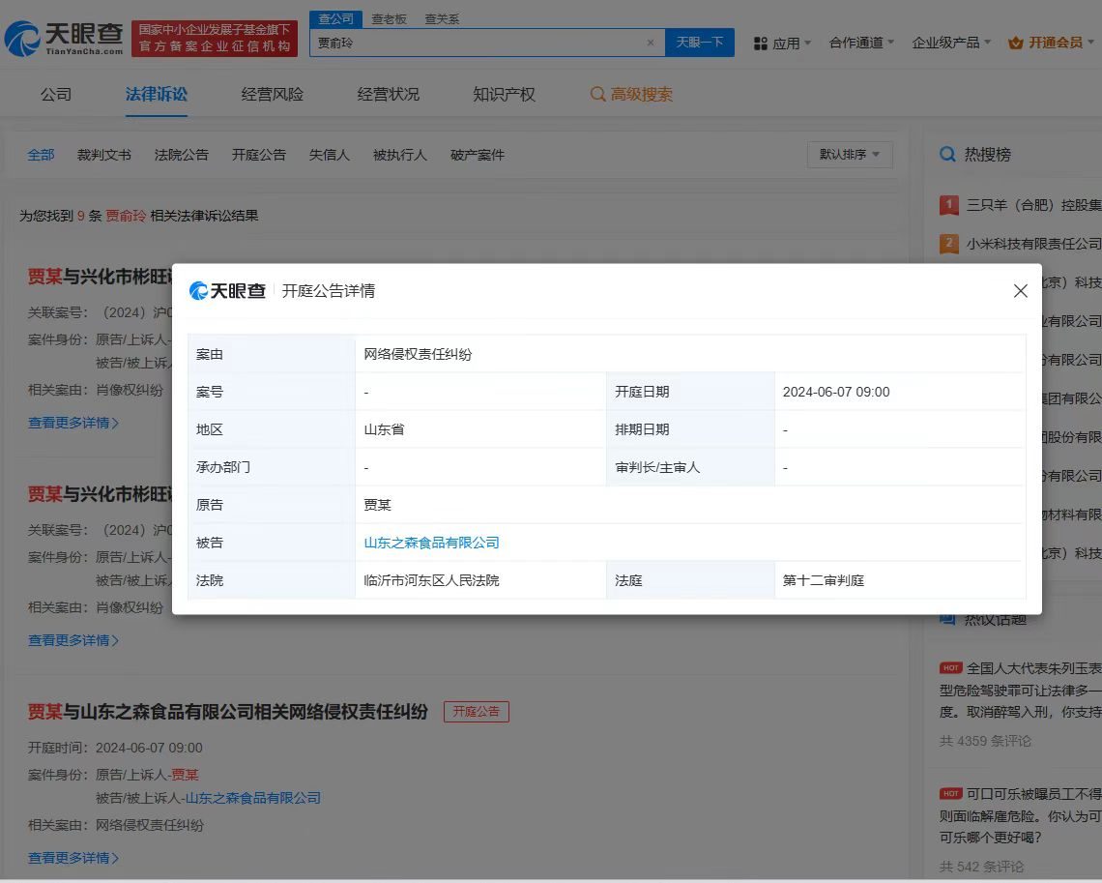Open the 默认排序 sorting dropdown
This screenshot has width=1102, height=883.
(x=849, y=154)
